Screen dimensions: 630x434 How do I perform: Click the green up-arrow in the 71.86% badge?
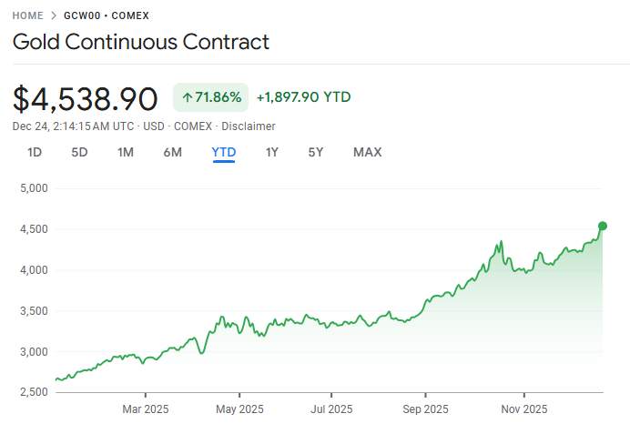pyautogui.click(x=187, y=97)
